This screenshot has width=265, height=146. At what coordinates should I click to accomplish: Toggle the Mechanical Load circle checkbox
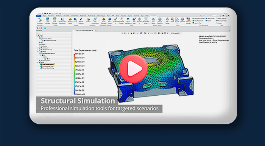pos(40,50)
